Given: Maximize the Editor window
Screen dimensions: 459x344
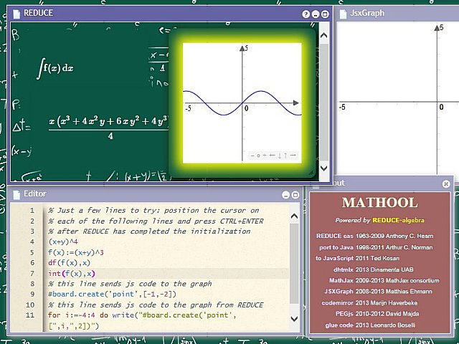Looking at the screenshot, I should click(295, 195).
